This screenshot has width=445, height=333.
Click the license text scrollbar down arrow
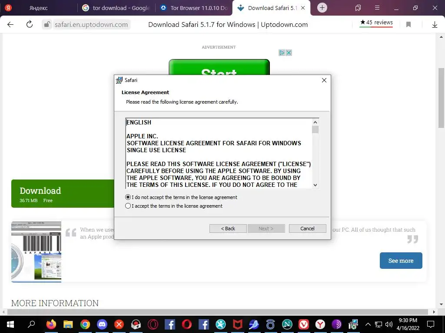pyautogui.click(x=315, y=185)
